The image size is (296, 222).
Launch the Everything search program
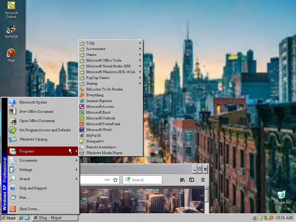tap(111, 95)
